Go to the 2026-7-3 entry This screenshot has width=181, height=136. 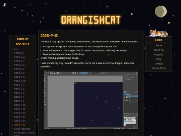[19, 85]
